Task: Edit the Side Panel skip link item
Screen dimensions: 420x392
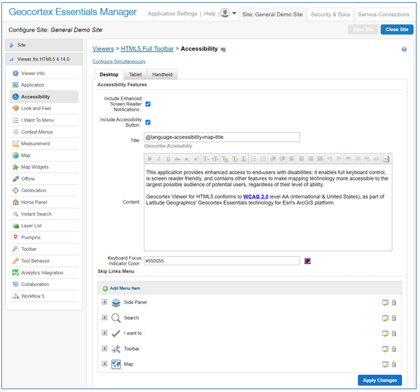Action: [385, 302]
